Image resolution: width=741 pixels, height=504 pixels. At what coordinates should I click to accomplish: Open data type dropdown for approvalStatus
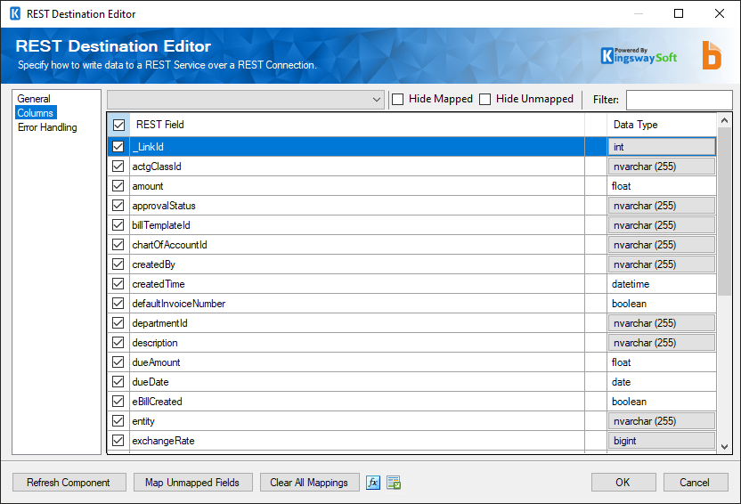pyautogui.click(x=662, y=206)
